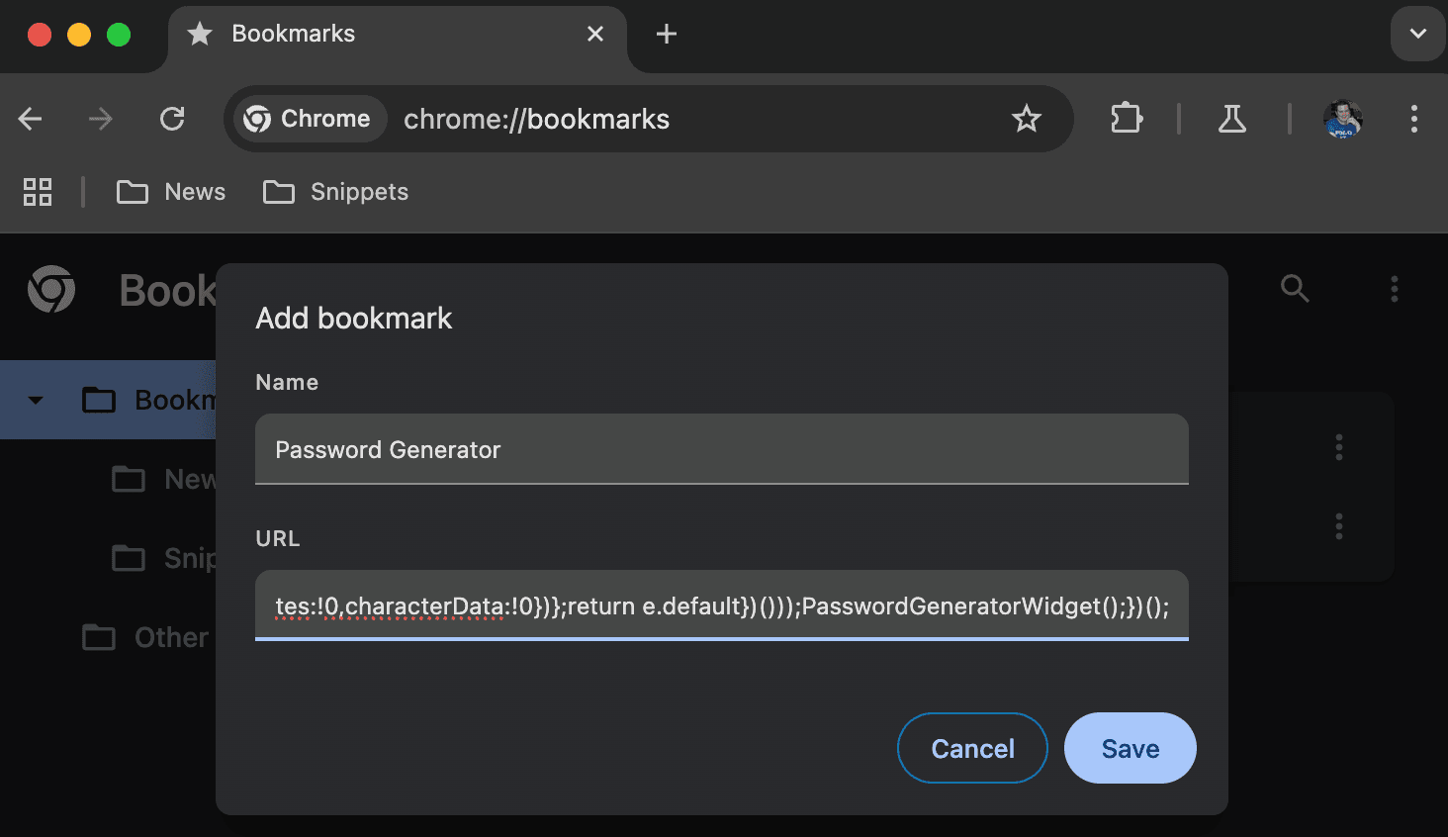Open the kebab menu on the bookmark row
This screenshot has height=837, width=1448.
(x=1338, y=447)
